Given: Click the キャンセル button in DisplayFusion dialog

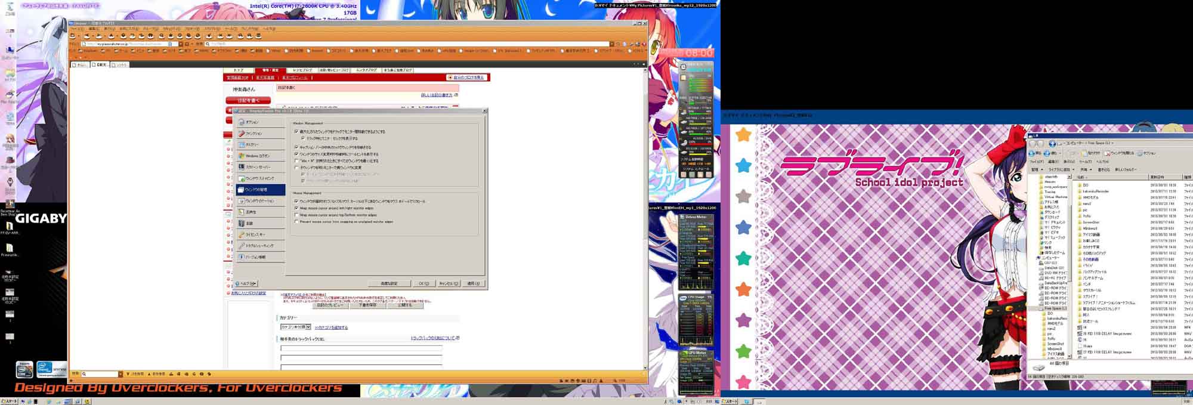Looking at the screenshot, I should click(x=449, y=283).
